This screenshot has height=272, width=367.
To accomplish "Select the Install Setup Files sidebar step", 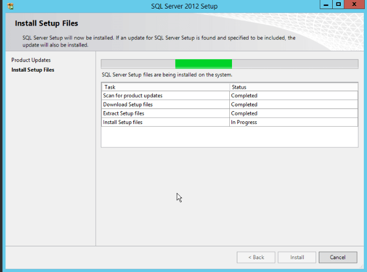I will pos(33,69).
